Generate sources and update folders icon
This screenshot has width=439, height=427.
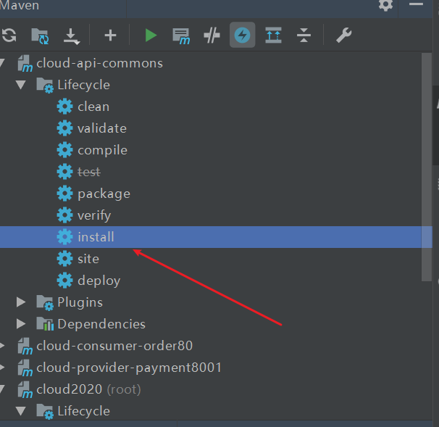40,36
